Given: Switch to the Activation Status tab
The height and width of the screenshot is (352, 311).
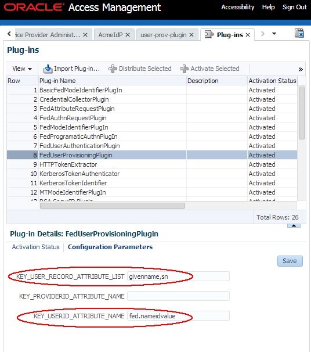Looking at the screenshot, I should point(35,247).
